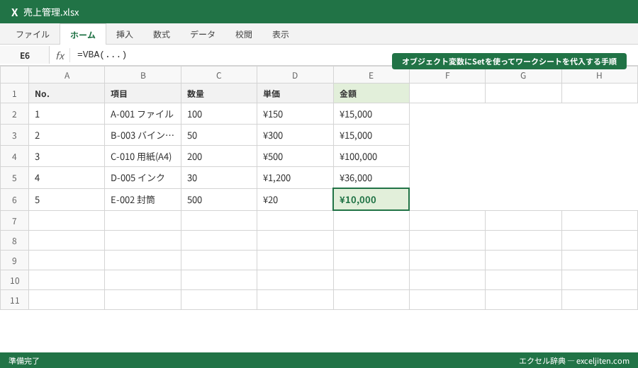Click the 単価 header cell
The height and width of the screenshot is (368, 638).
point(295,93)
